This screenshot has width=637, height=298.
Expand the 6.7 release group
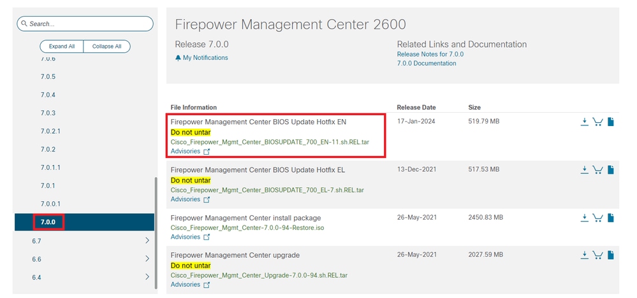[147, 241]
